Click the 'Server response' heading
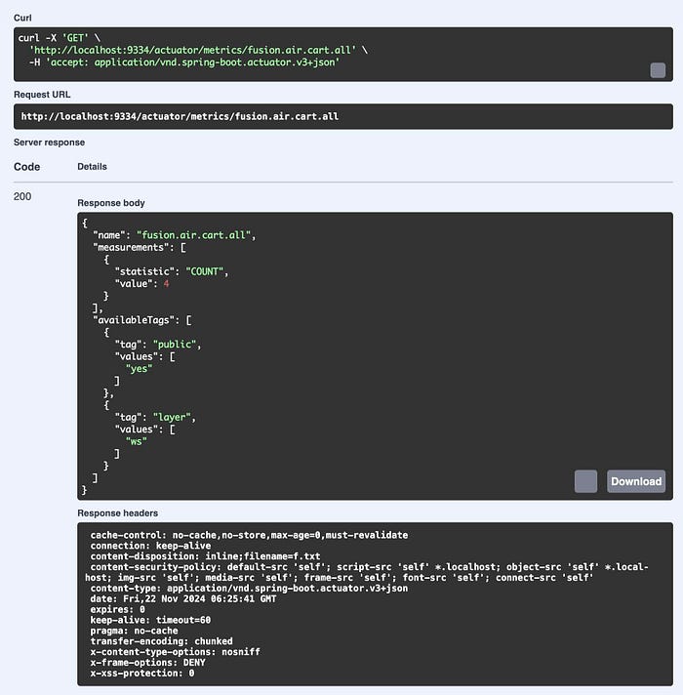The height and width of the screenshot is (695, 683). point(49,143)
